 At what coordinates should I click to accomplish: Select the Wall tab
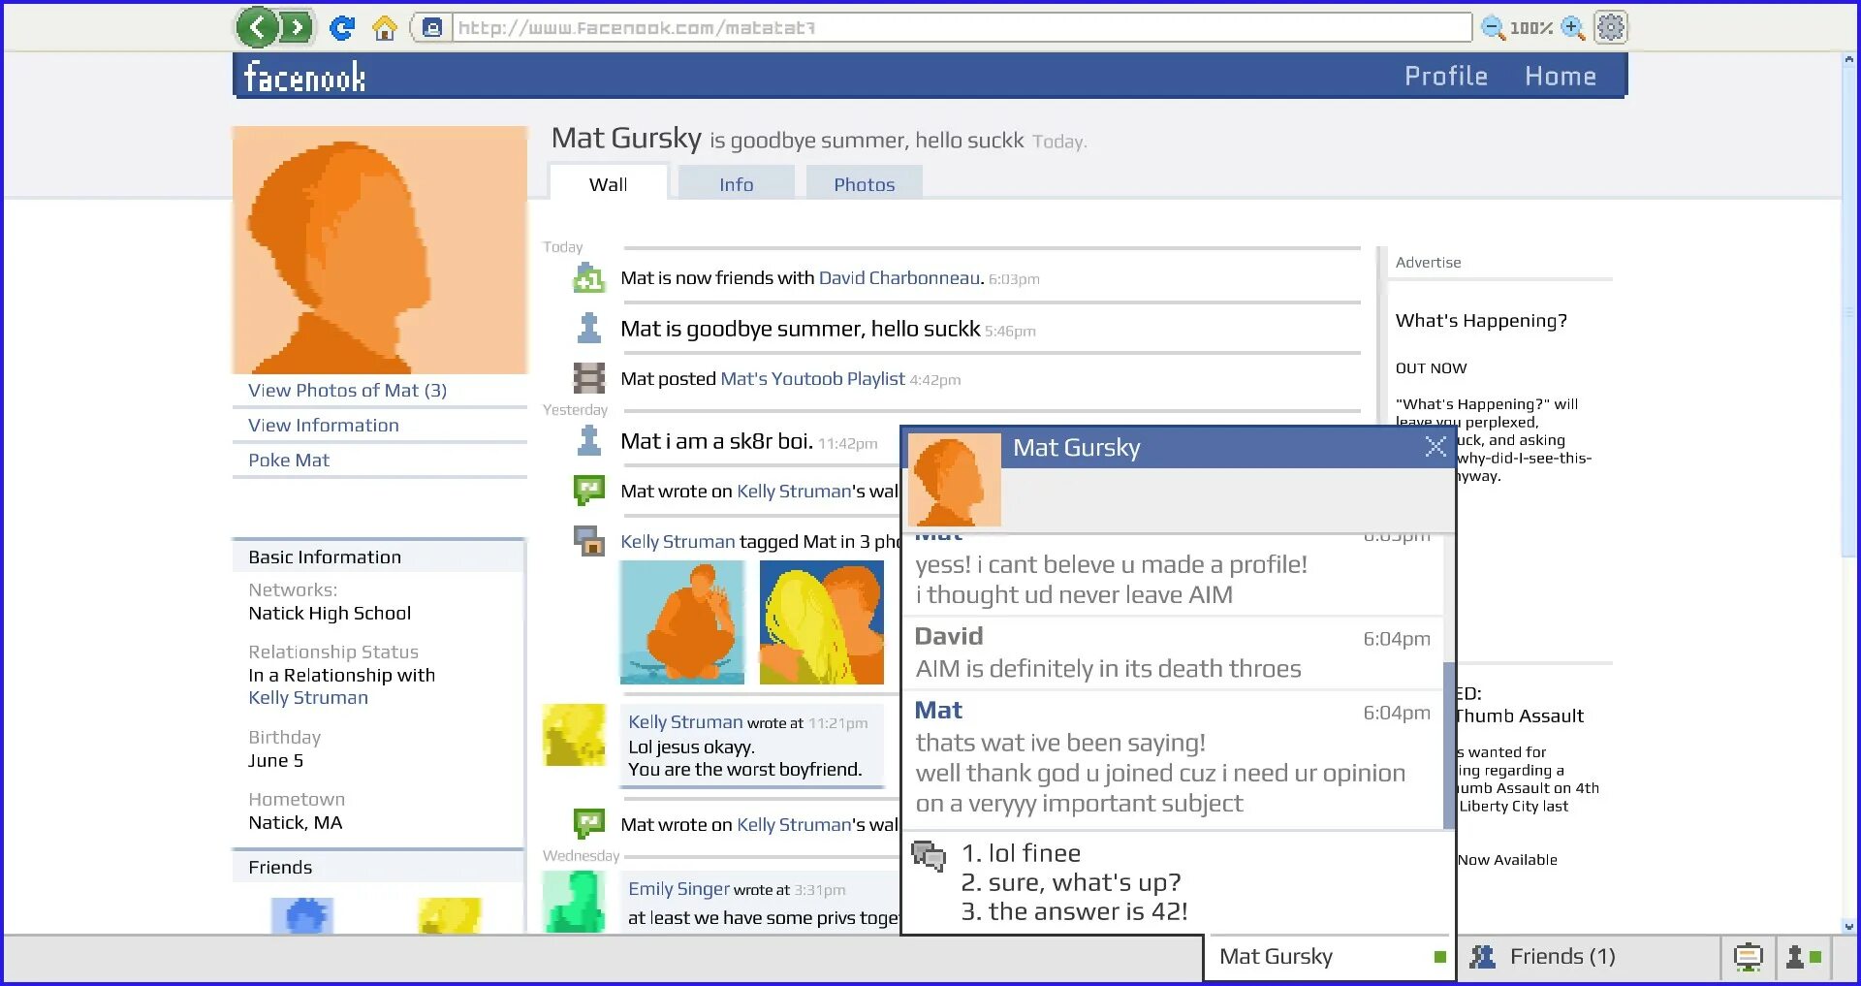pos(608,182)
